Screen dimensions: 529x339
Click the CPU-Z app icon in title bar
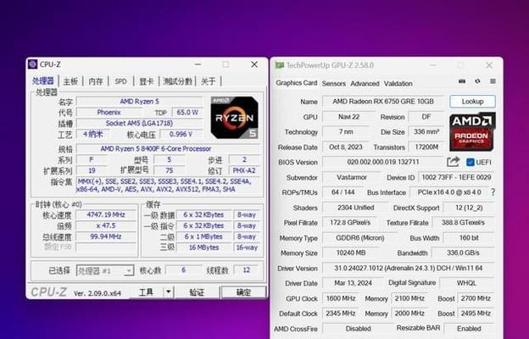(x=33, y=64)
